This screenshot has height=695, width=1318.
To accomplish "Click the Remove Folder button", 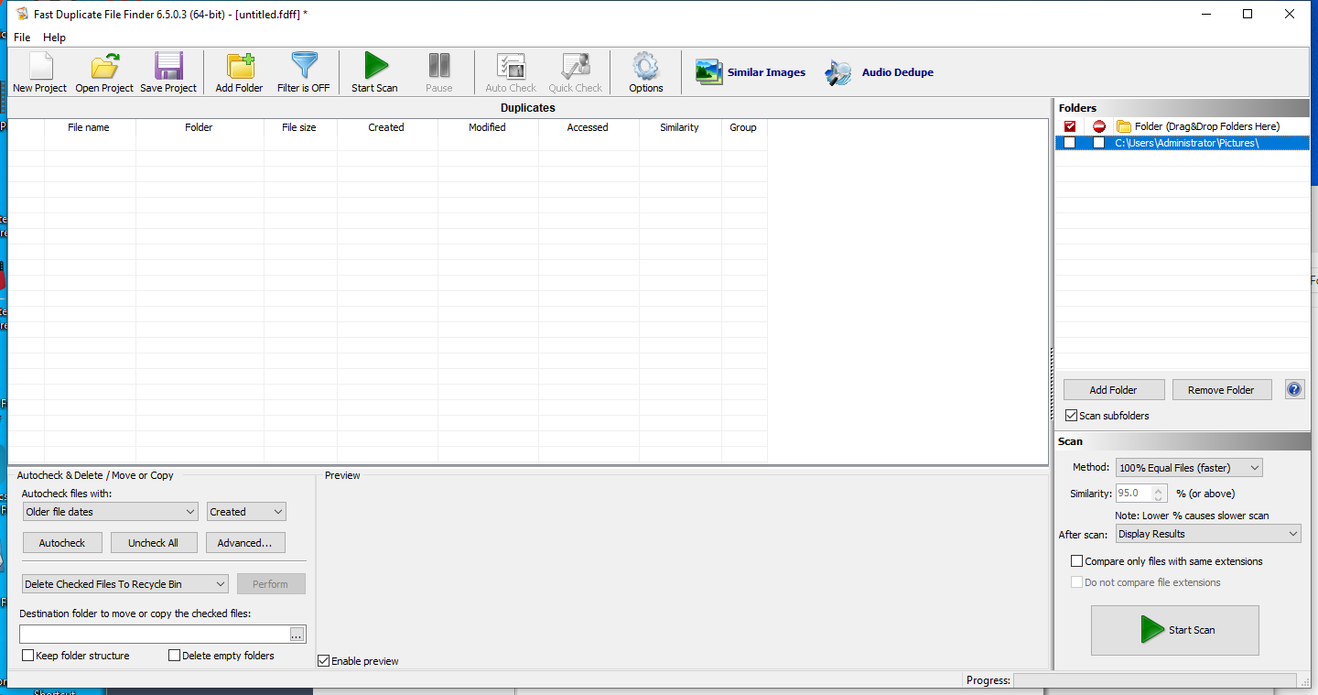I will click(x=1222, y=390).
